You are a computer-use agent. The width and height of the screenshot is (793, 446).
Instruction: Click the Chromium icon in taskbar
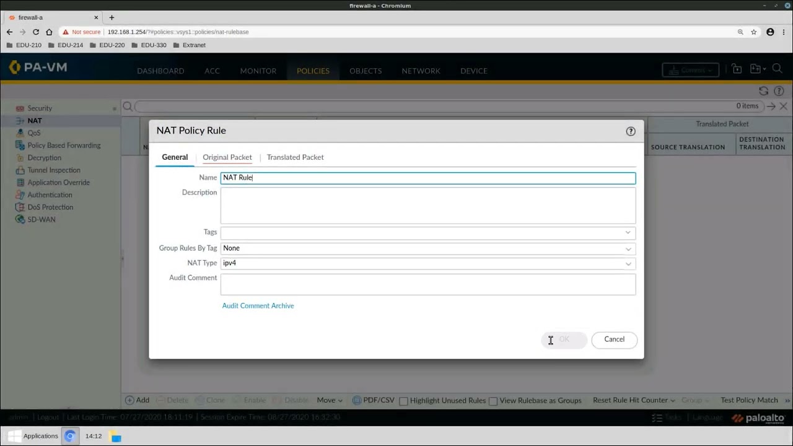[70, 436]
